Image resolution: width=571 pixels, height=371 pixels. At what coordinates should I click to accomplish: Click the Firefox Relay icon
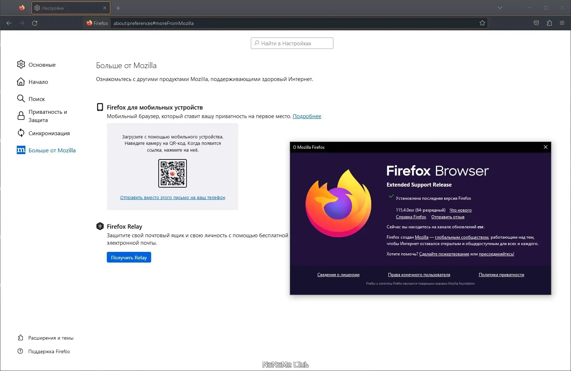click(x=100, y=226)
